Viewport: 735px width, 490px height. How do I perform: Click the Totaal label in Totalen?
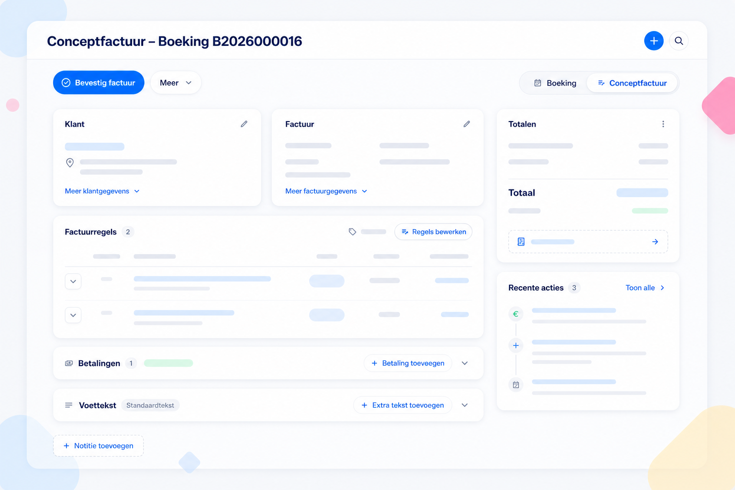click(x=522, y=193)
